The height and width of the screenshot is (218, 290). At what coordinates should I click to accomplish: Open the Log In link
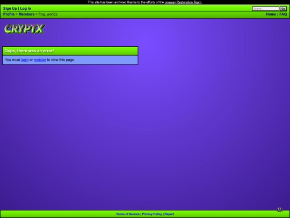point(26,9)
